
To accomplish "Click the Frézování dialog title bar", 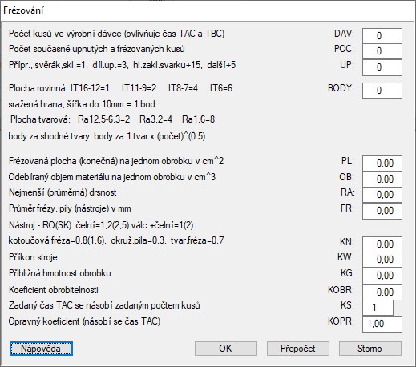I will pyautogui.click(x=208, y=10).
